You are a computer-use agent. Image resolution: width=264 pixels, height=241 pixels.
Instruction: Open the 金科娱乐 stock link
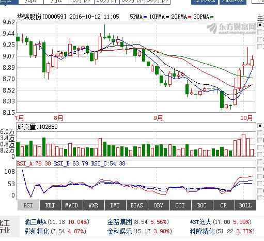click(120, 231)
